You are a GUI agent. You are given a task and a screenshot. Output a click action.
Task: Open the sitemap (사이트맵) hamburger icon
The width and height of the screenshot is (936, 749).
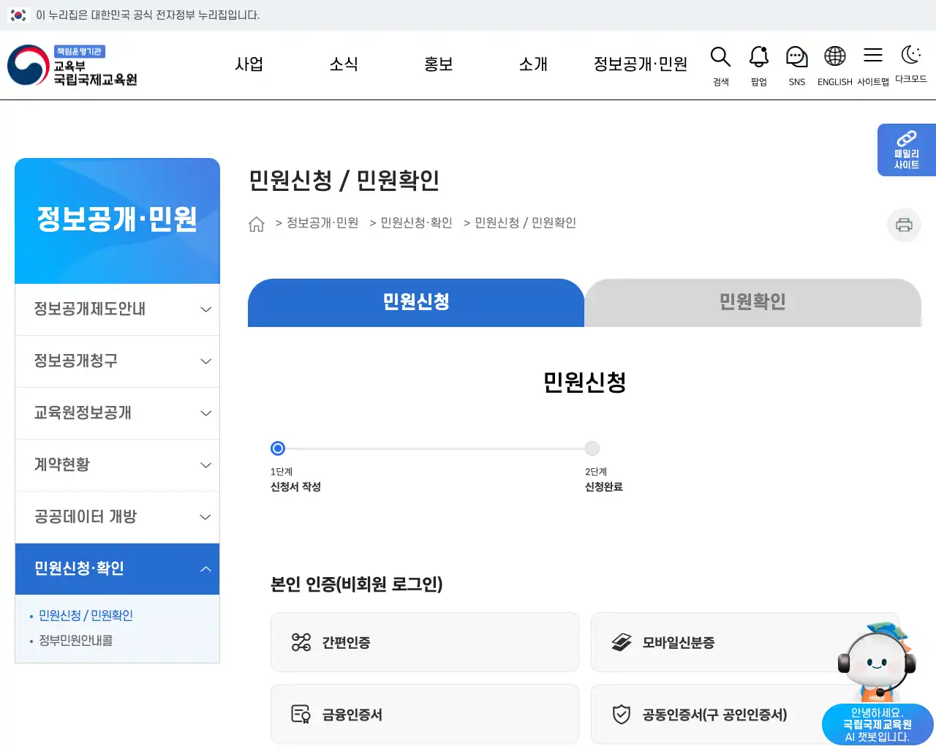pos(873,66)
